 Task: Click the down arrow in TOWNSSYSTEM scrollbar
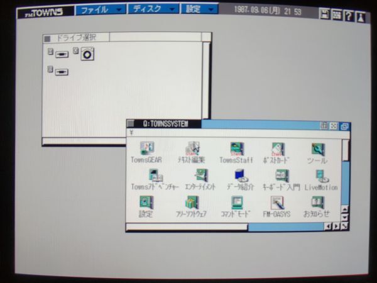tap(345, 218)
